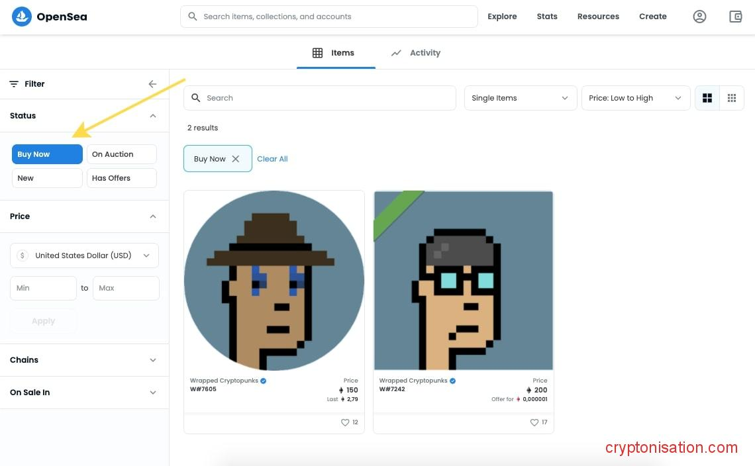Expand the Chains filter section
The width and height of the screenshot is (755, 466).
[x=84, y=360]
